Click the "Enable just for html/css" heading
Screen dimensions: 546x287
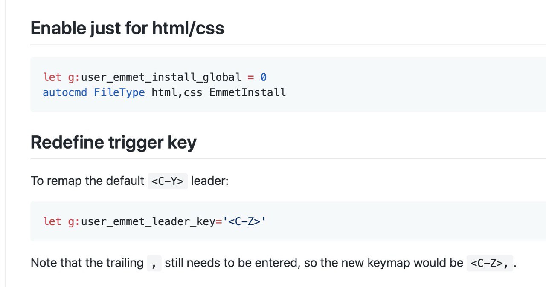point(127,29)
